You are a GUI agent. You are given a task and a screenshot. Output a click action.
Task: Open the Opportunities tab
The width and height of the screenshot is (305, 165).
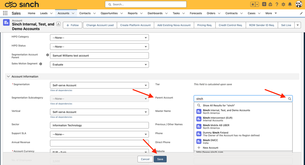109,13
